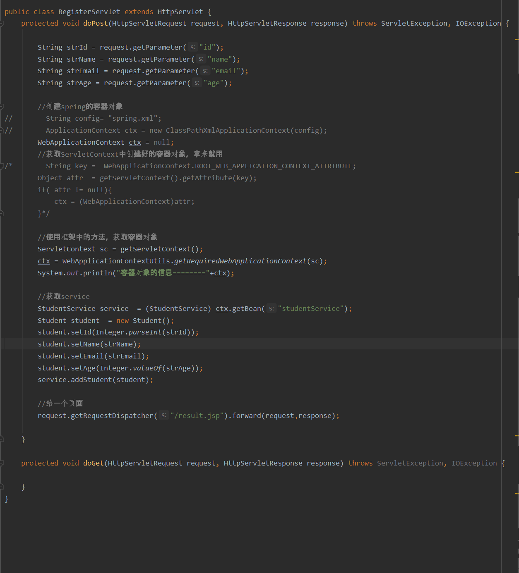Click the service.addStudent(student) line
519x573 pixels.
coord(95,380)
